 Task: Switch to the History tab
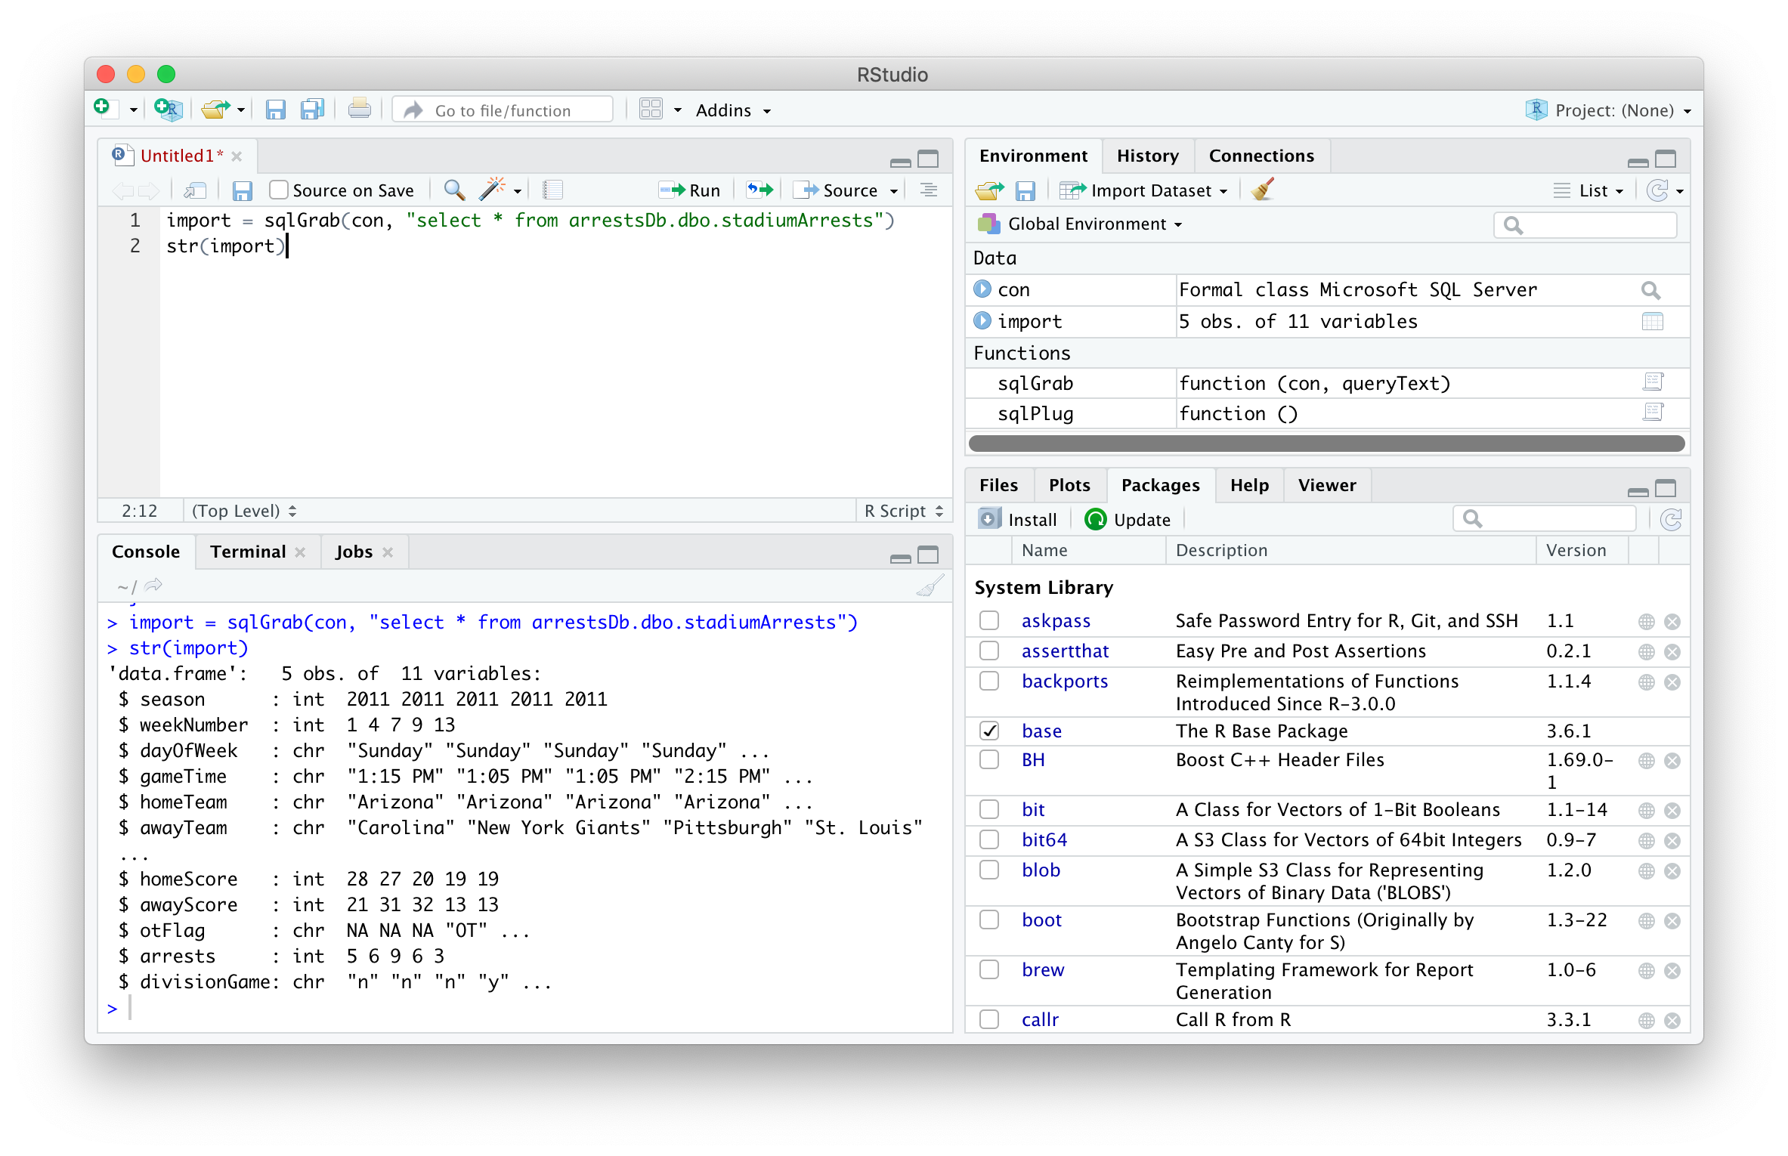(x=1147, y=156)
